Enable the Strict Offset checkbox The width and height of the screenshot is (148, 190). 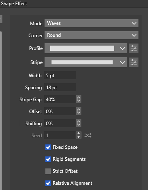click(48, 171)
